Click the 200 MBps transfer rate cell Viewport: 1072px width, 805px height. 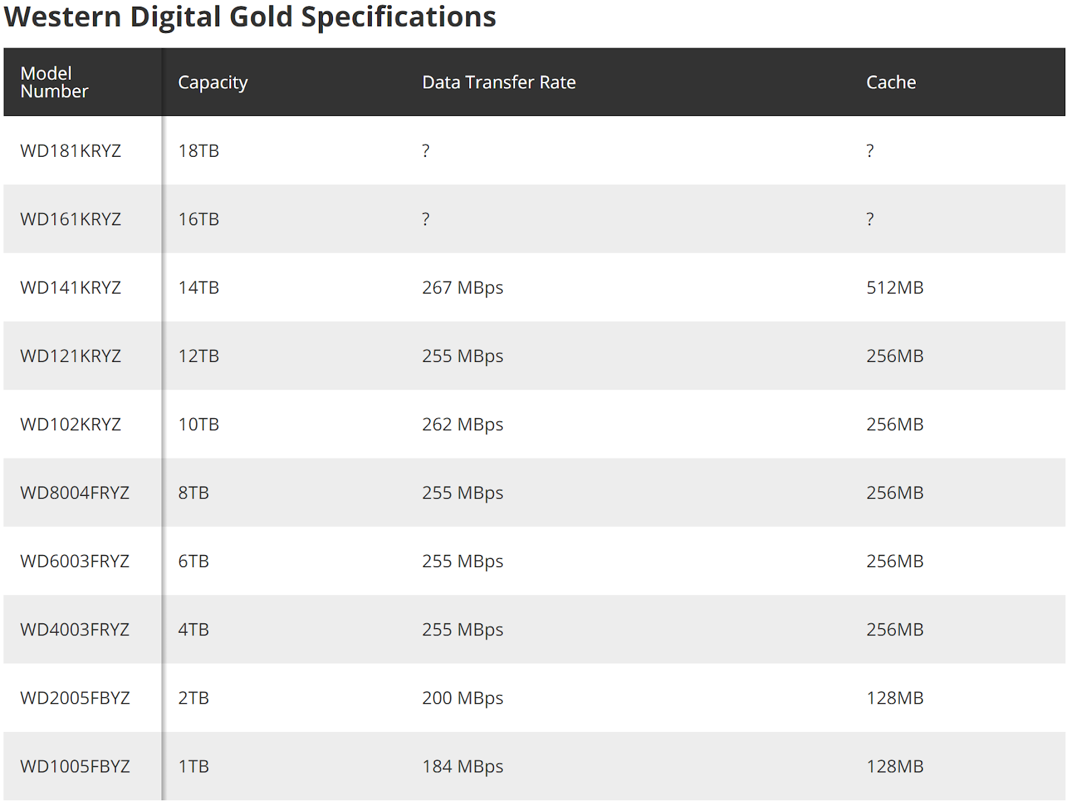pos(462,698)
